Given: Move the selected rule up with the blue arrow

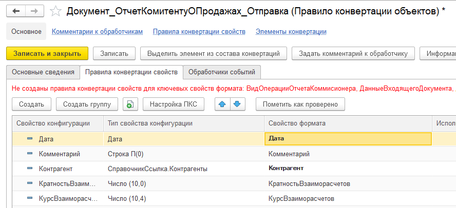Looking at the screenshot, I should tap(222, 104).
